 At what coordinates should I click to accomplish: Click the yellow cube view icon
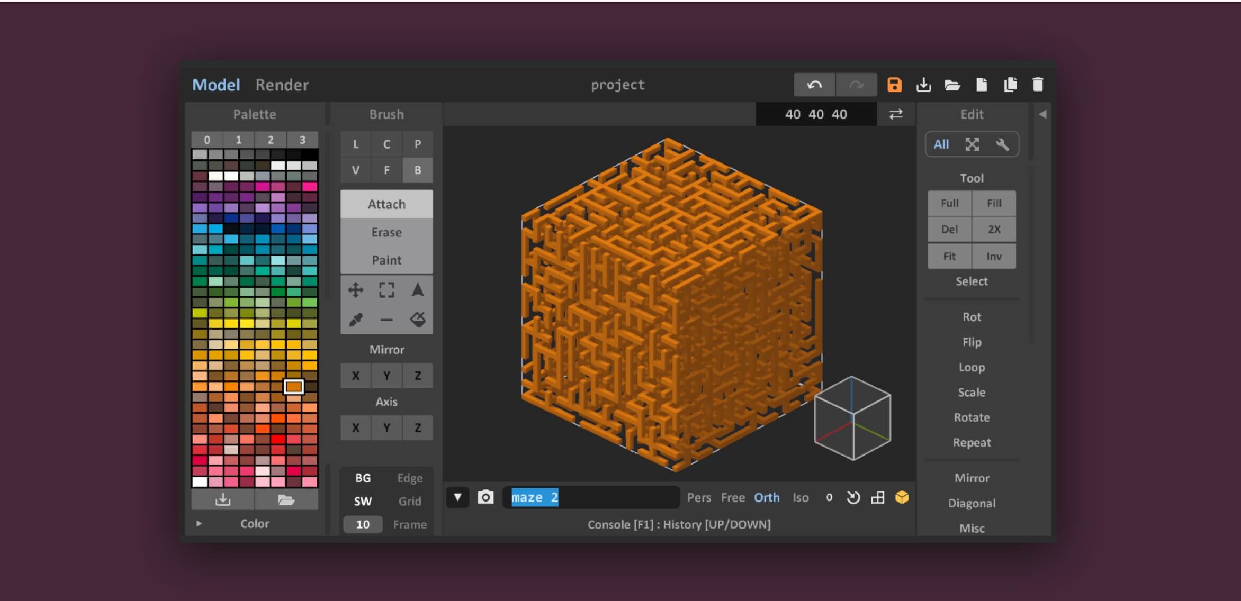click(902, 497)
